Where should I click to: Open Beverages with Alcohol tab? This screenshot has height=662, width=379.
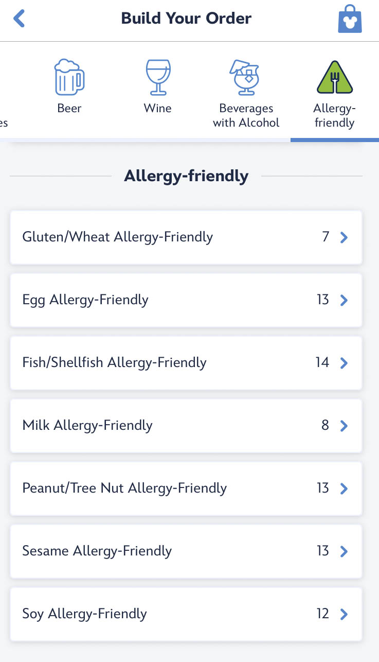tap(246, 115)
